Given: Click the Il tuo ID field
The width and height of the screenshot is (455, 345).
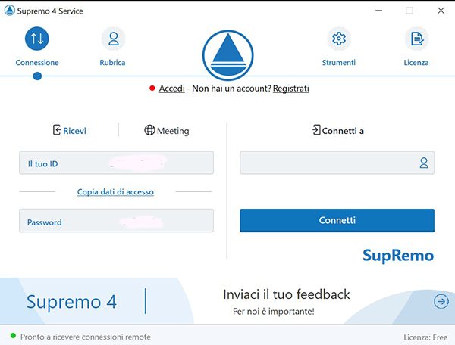Looking at the screenshot, I should coord(116,163).
